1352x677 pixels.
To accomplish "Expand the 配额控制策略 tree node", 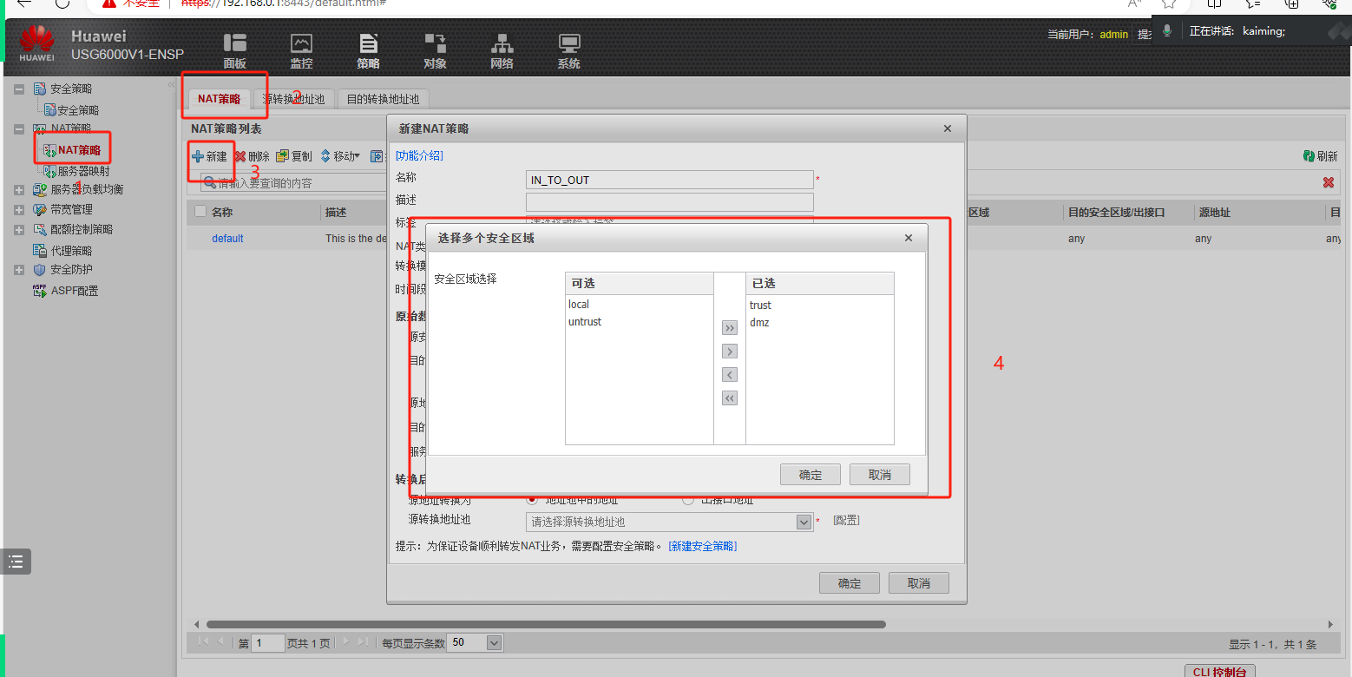I will tap(19, 230).
